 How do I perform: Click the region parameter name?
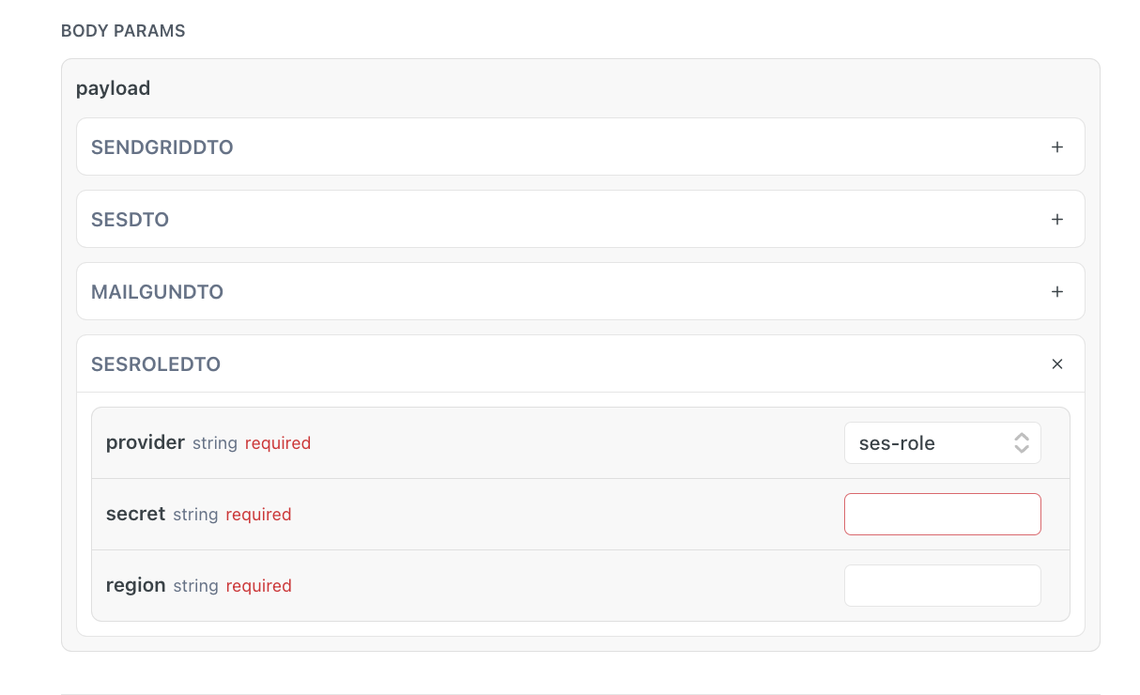point(135,585)
